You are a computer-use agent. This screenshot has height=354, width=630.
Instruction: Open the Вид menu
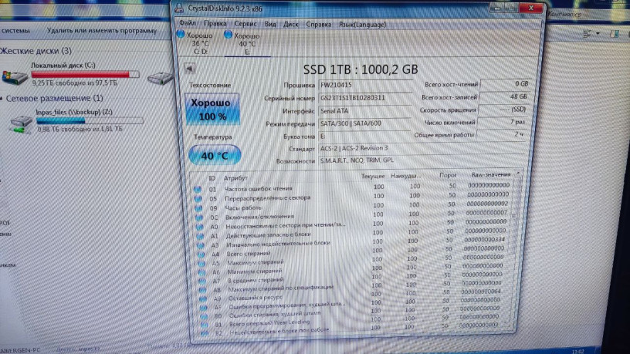270,24
